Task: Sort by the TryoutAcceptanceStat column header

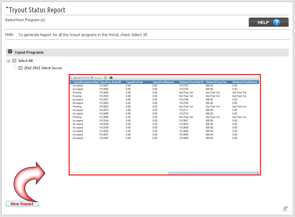Action: click(85, 82)
